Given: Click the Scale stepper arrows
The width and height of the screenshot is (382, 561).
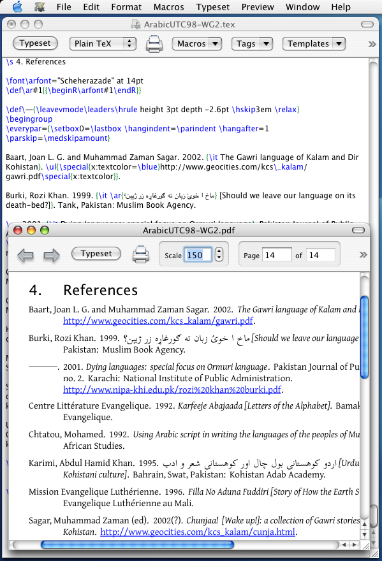Looking at the screenshot, I should 219,255.
